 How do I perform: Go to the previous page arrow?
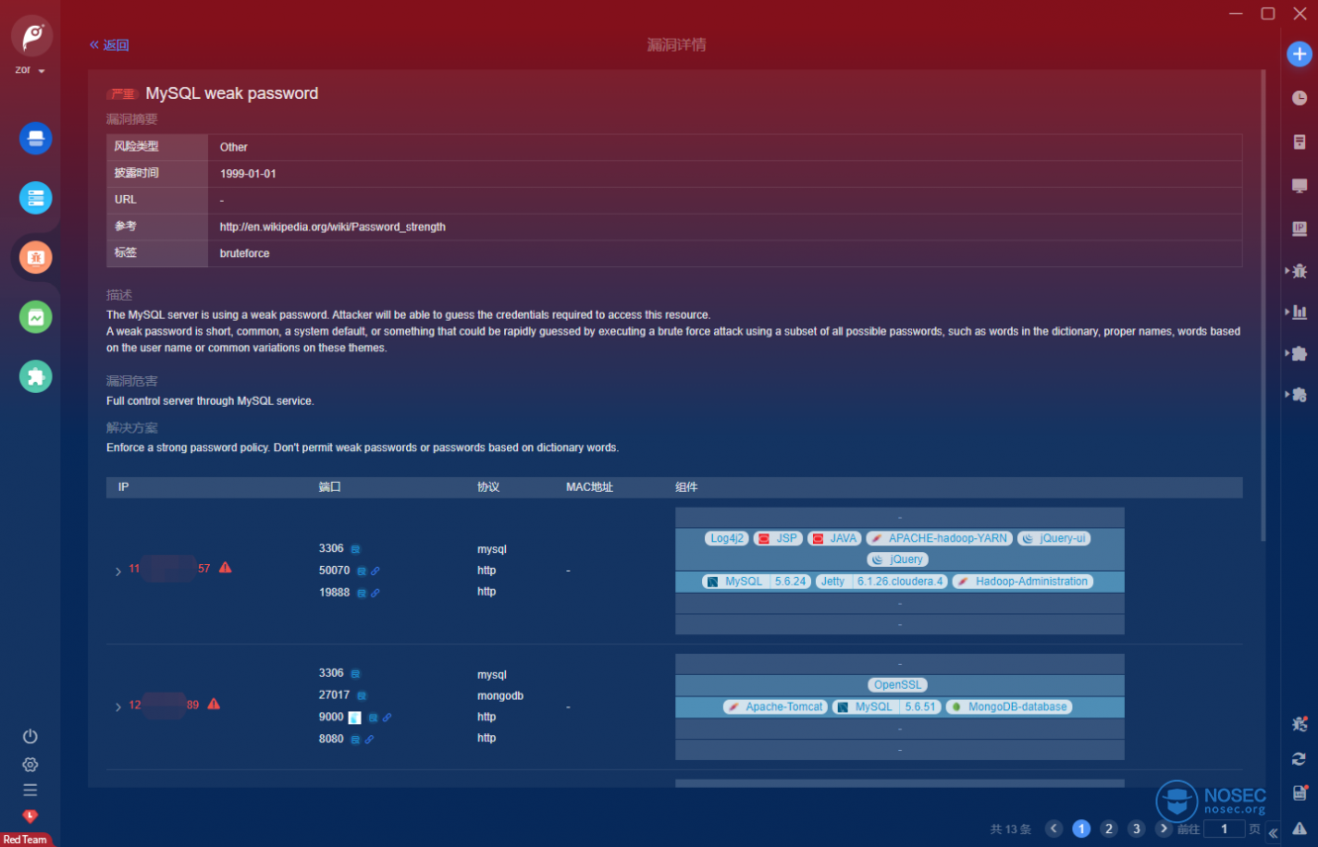pos(1055,828)
